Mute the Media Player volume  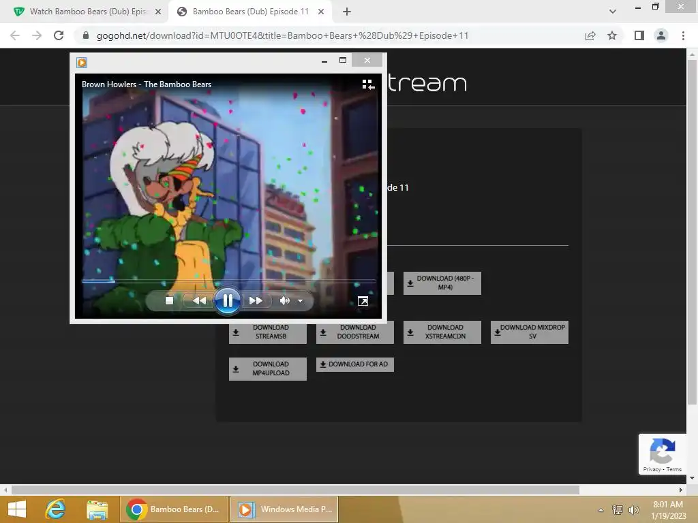[x=284, y=301]
